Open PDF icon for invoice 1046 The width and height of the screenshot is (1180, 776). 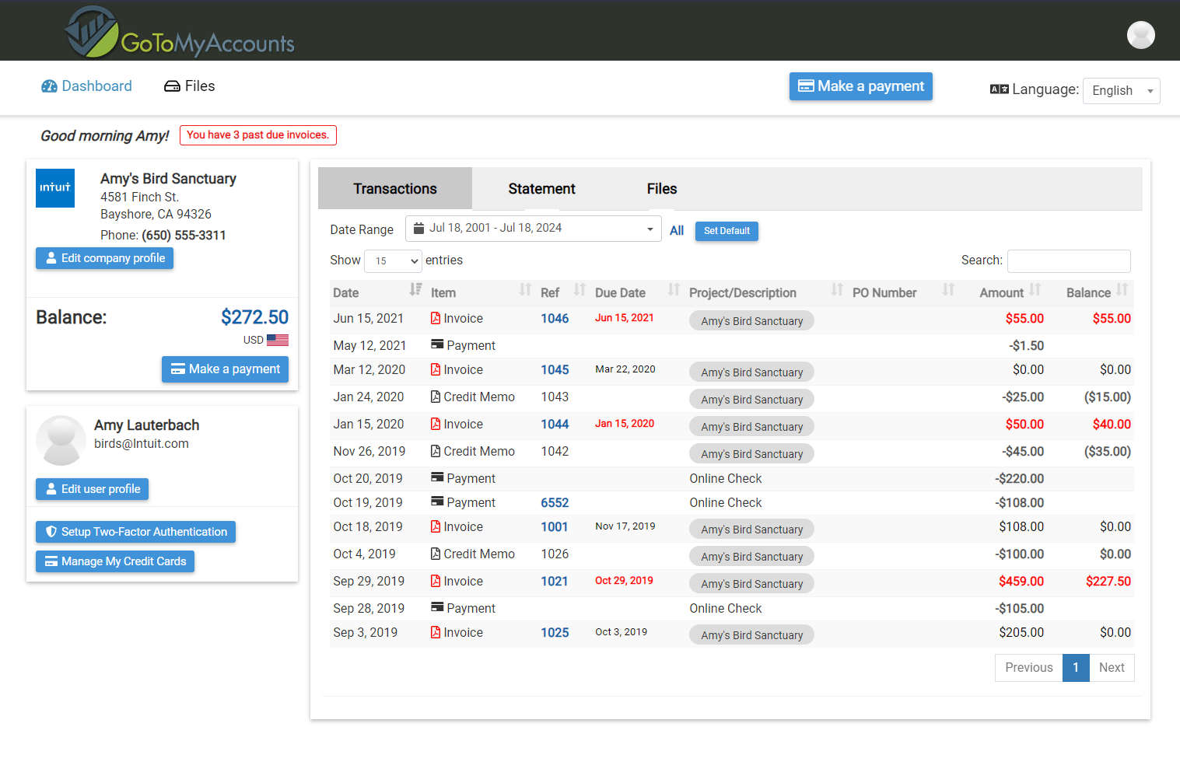pos(436,319)
